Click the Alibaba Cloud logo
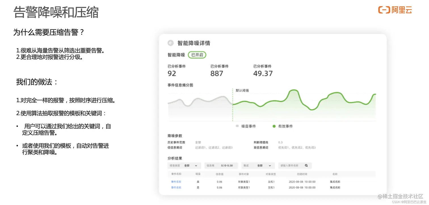 point(395,10)
